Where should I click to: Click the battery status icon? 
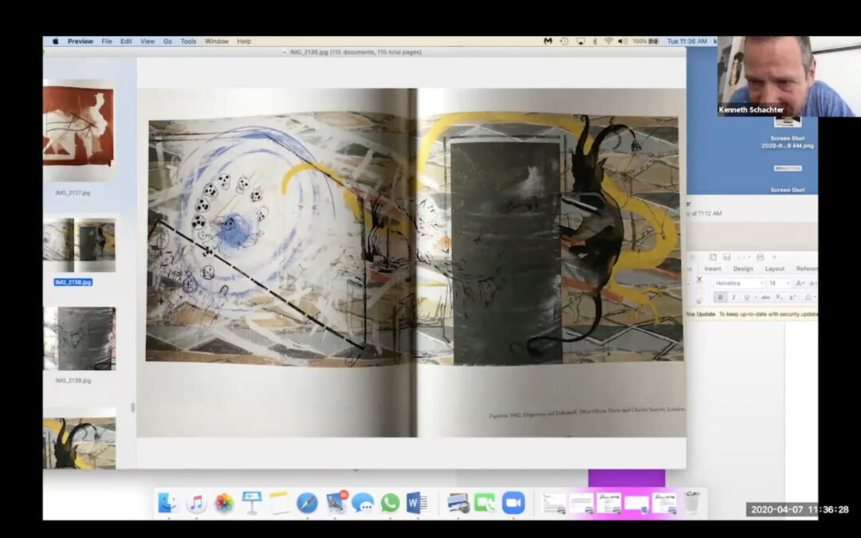pyautogui.click(x=654, y=41)
